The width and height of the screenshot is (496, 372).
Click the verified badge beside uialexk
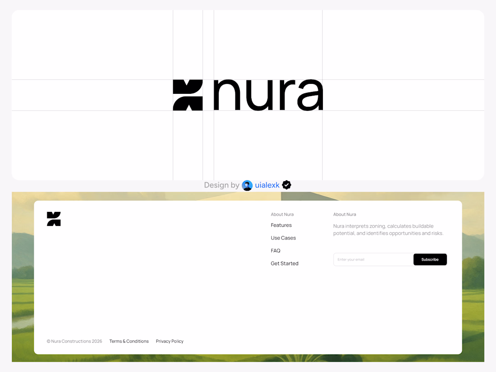click(x=287, y=185)
